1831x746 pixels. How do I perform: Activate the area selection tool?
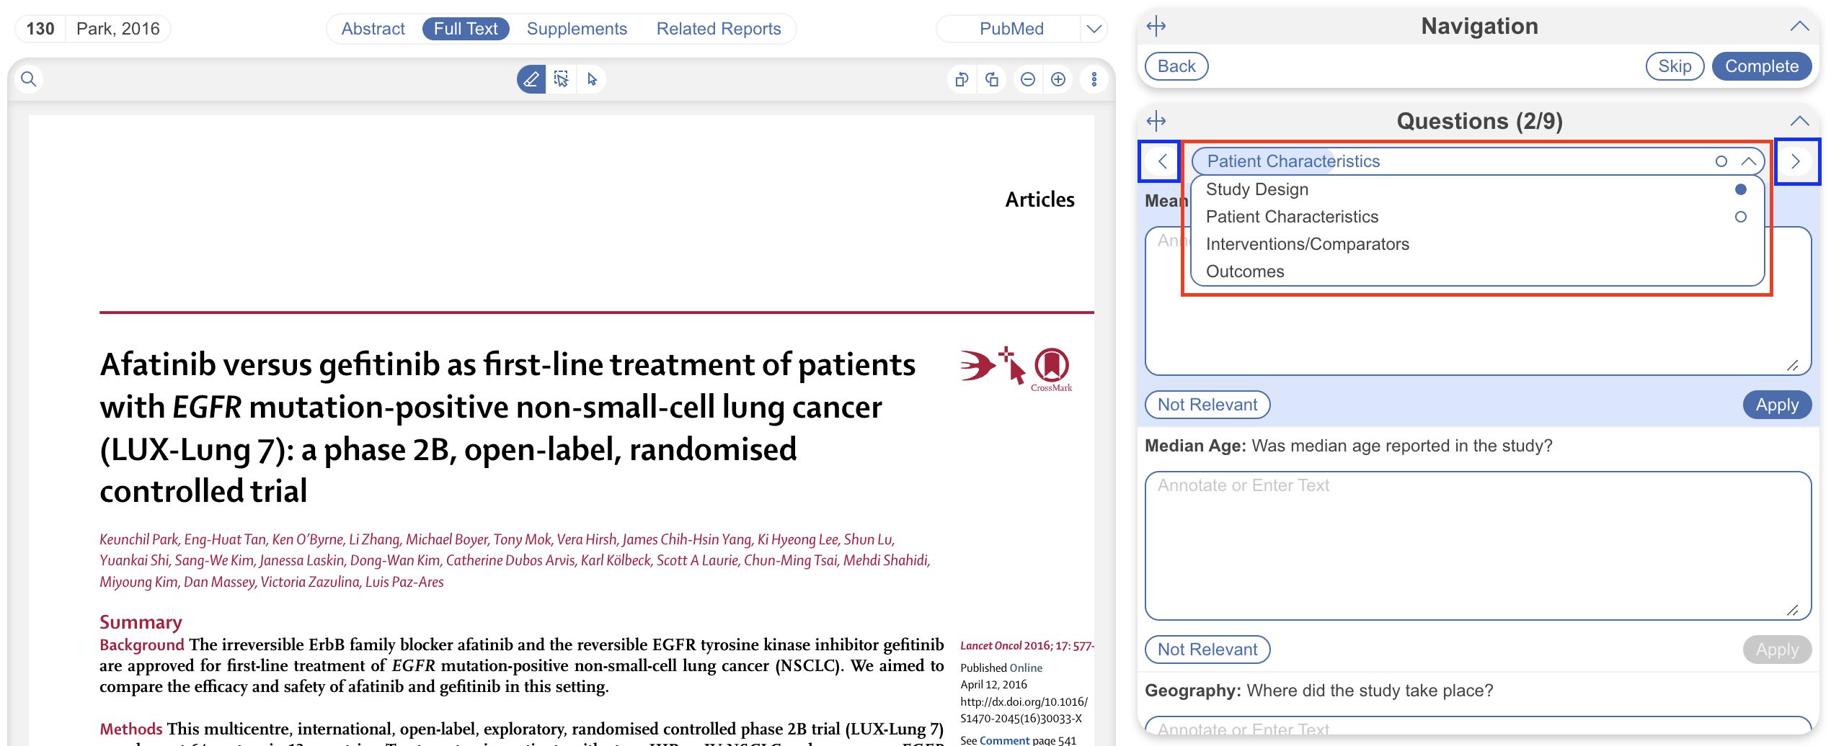(561, 79)
